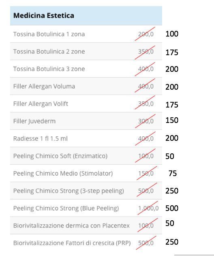Image resolution: width=214 pixels, height=256 pixels.
Task: Select the Filler Juvederm row
Action: point(86,121)
